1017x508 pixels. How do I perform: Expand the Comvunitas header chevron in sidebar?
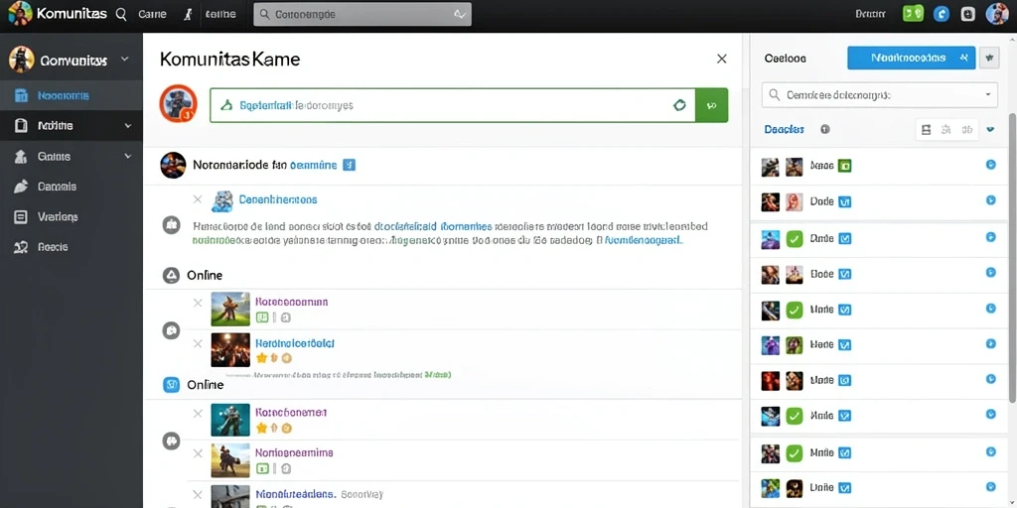pos(125,59)
